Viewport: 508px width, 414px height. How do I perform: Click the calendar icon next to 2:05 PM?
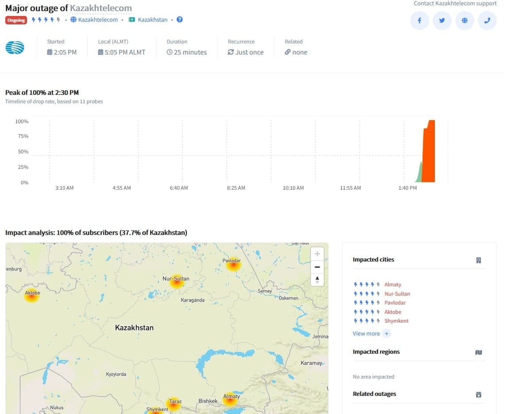tap(50, 52)
